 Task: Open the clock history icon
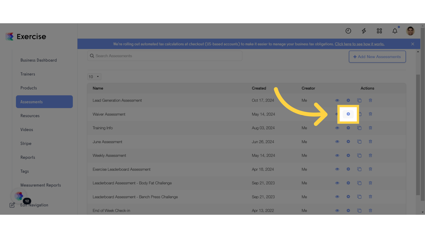[348, 31]
